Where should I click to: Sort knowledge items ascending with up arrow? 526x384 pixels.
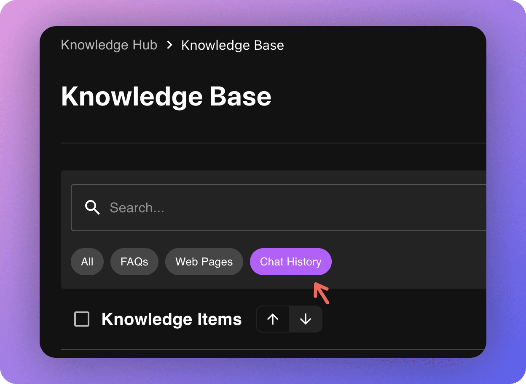click(x=273, y=319)
